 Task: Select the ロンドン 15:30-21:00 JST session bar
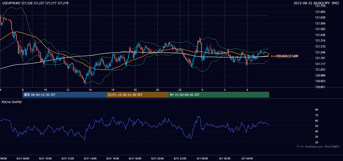click(x=137, y=95)
